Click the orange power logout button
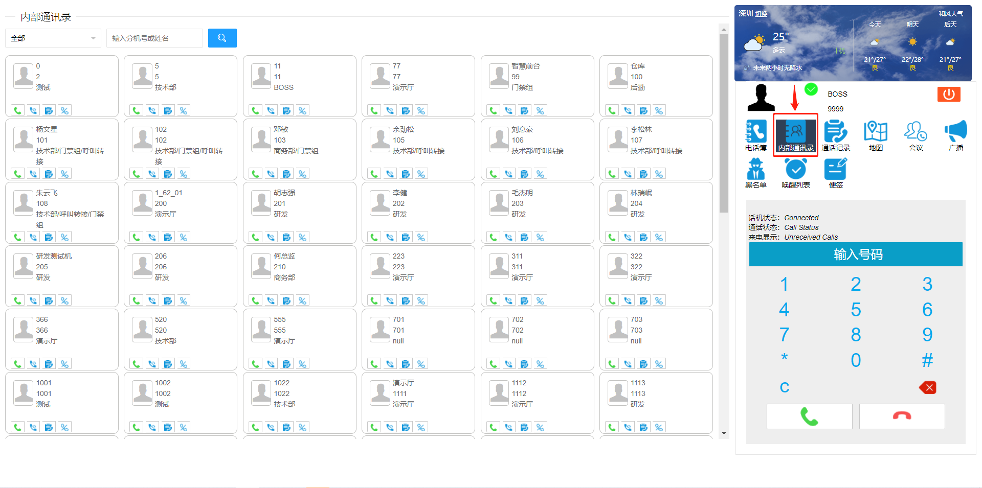Viewport: 982px width, 488px height. (x=948, y=95)
